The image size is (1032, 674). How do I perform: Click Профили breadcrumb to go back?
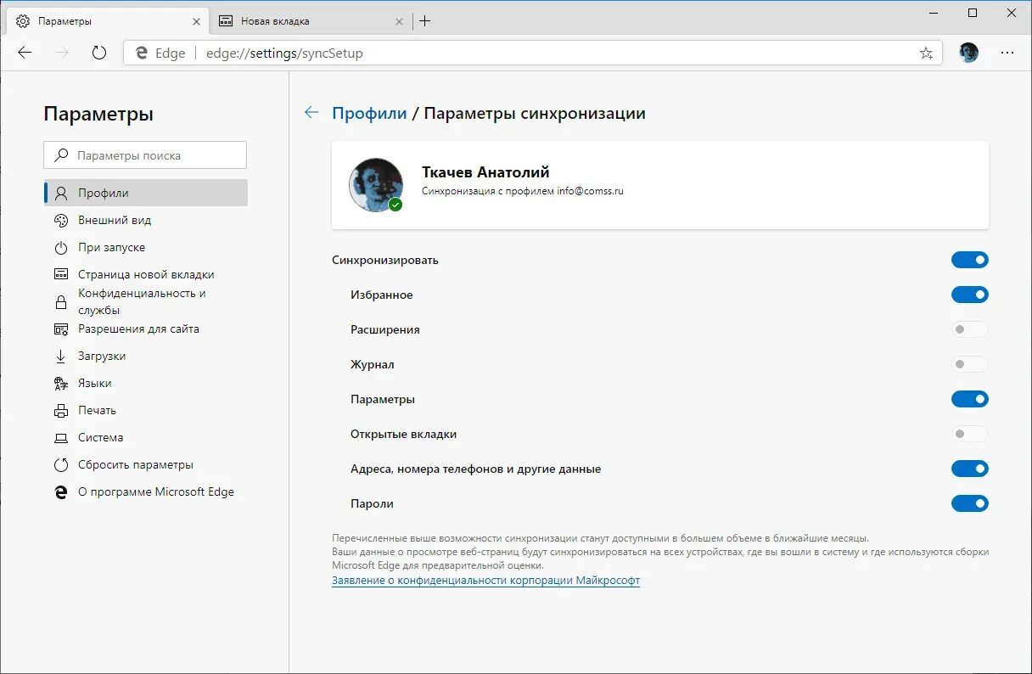pyautogui.click(x=370, y=112)
